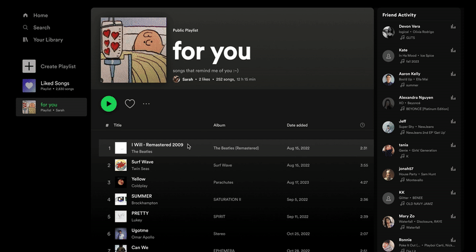Click Aaron Kelly's avatar
The image size is (476, 252).
tap(389, 79)
